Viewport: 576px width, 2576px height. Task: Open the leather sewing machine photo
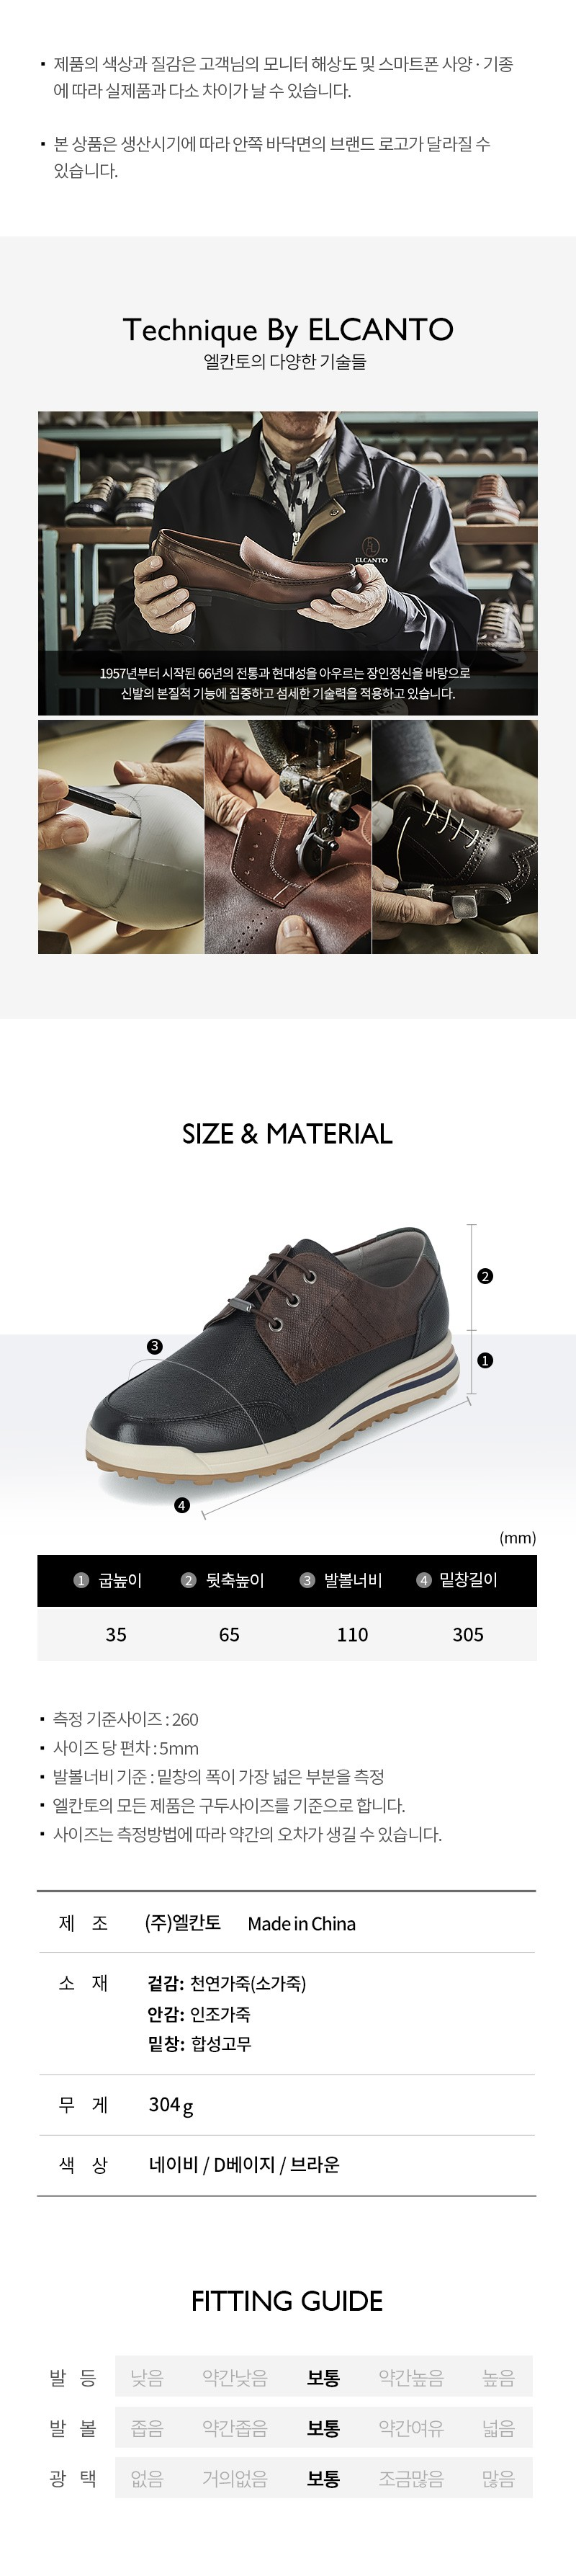coord(288,837)
